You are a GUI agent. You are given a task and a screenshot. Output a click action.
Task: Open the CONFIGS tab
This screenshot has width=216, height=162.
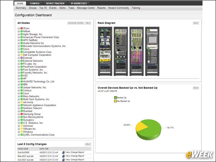pyautogui.click(x=35, y=3)
